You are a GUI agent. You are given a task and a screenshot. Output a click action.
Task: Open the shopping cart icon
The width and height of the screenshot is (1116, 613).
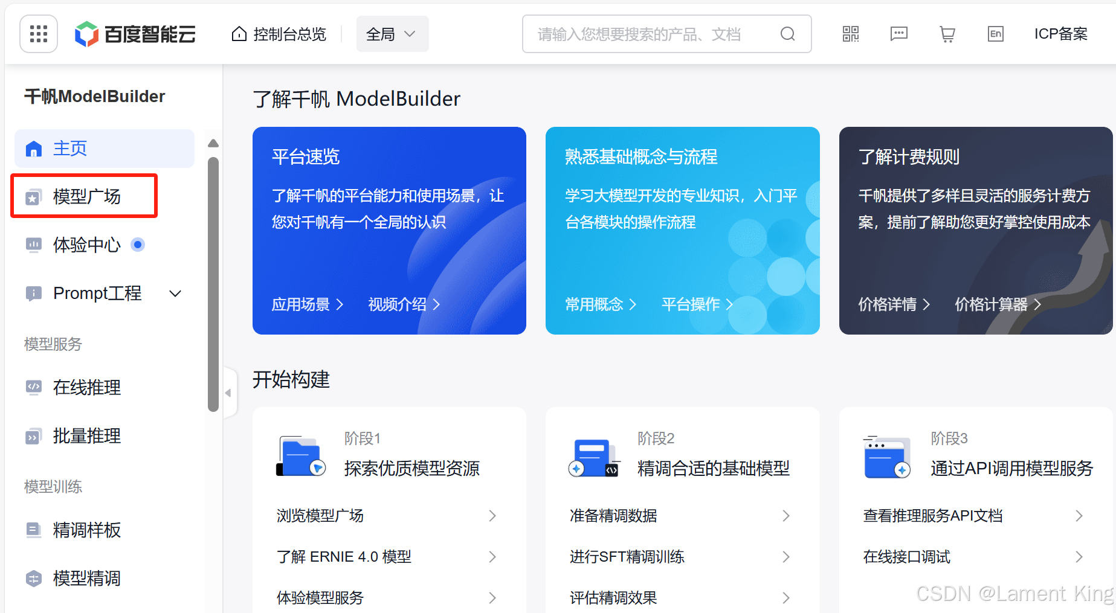pyautogui.click(x=947, y=34)
